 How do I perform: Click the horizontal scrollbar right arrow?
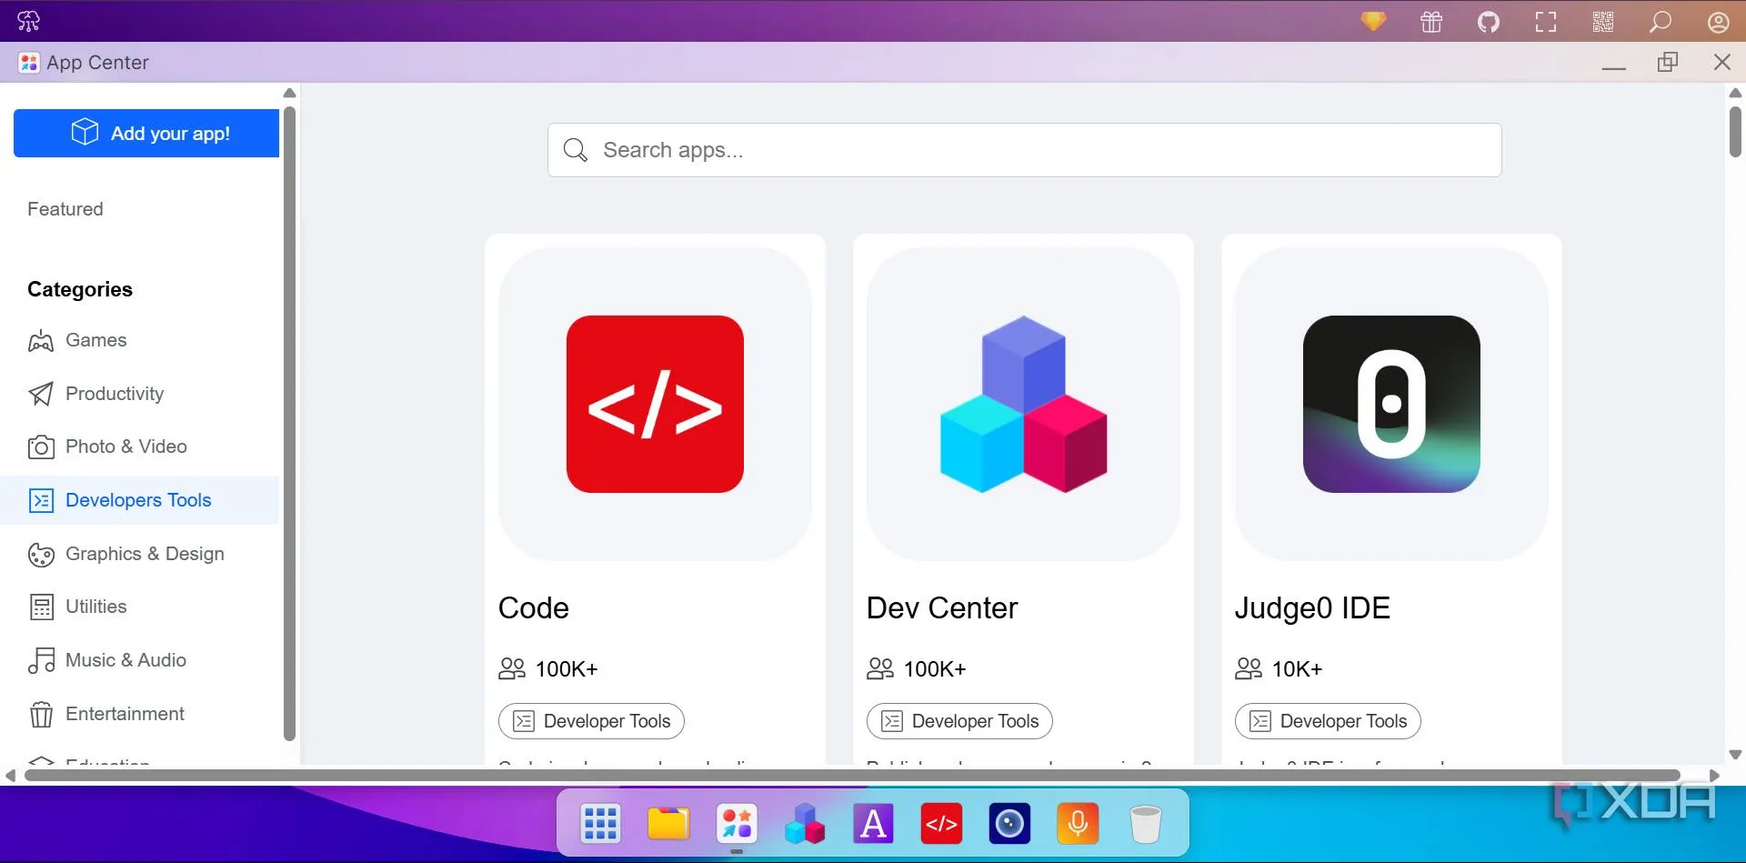tap(1714, 776)
